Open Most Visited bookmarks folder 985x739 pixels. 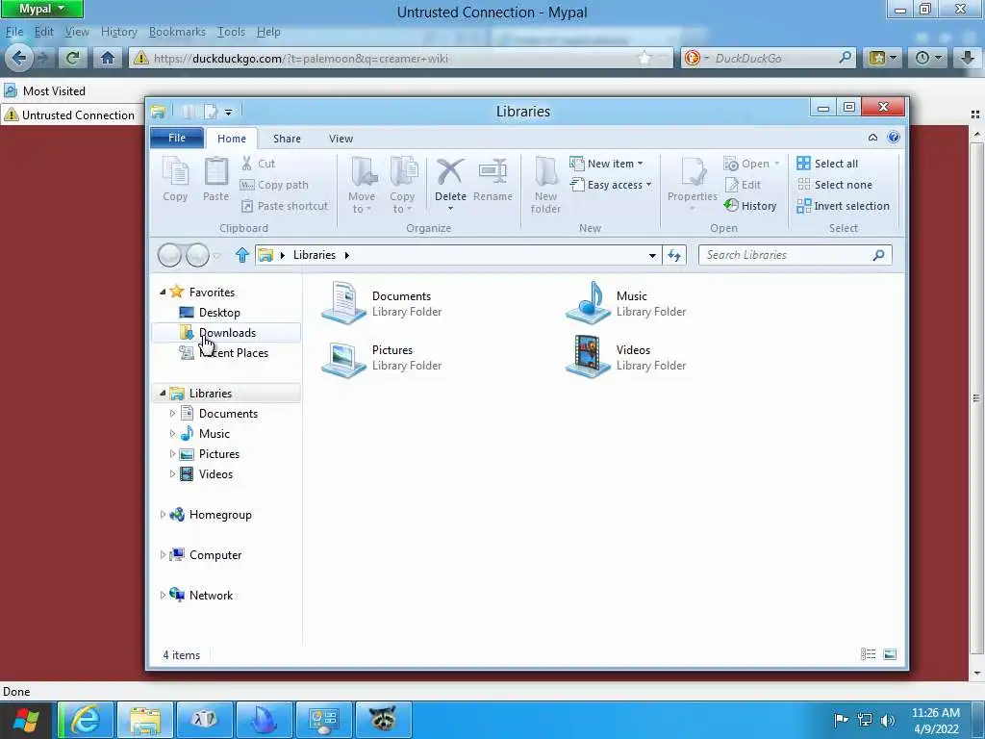pos(44,90)
